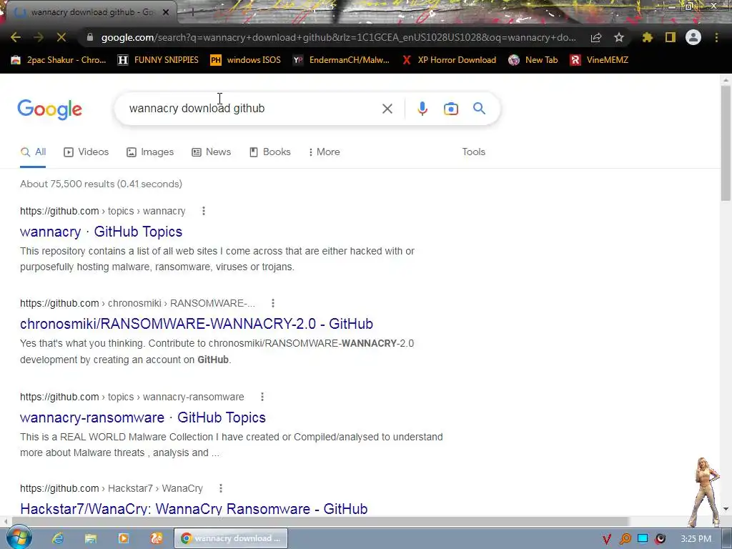
Task: Open wannacry-ransomware · GitHub Topics result
Action: [x=143, y=417]
